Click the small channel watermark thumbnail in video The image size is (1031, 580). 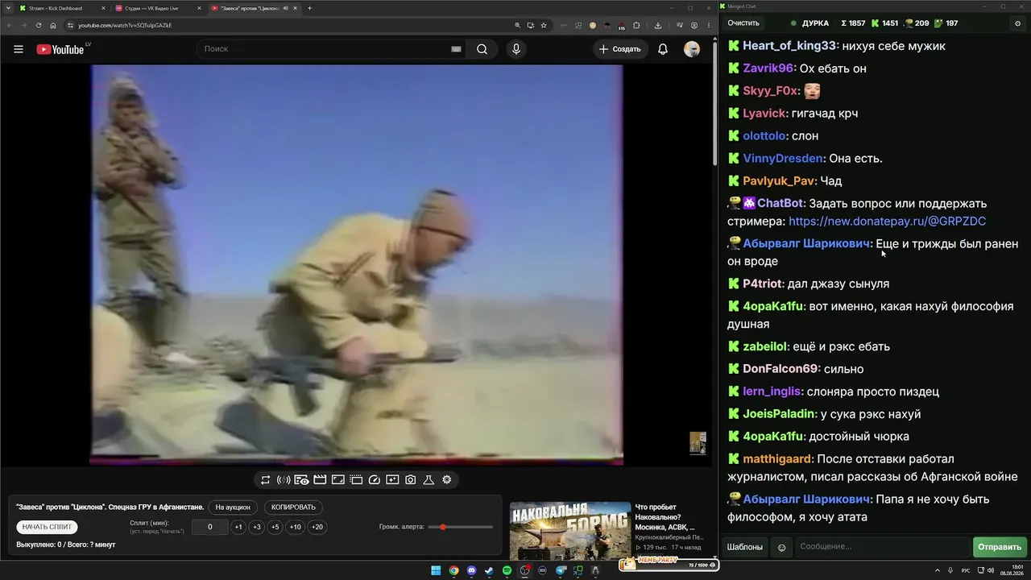pyautogui.click(x=698, y=443)
